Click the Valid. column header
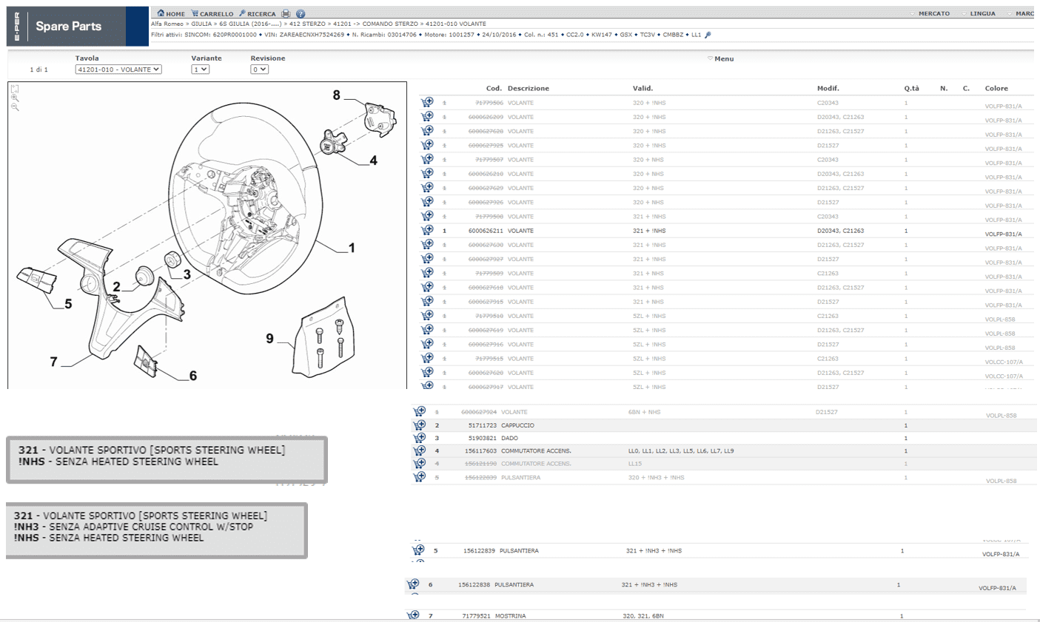Image resolution: width=1040 pixels, height=622 pixels. pos(643,89)
